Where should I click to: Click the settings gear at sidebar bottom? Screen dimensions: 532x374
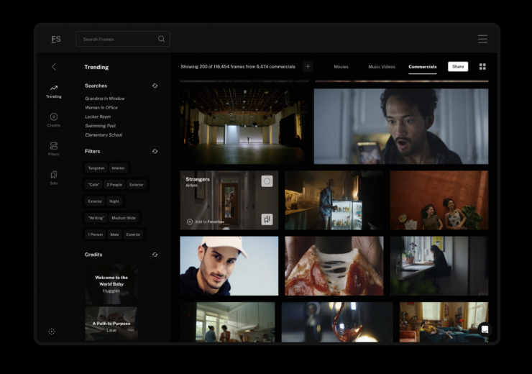pyautogui.click(x=52, y=332)
